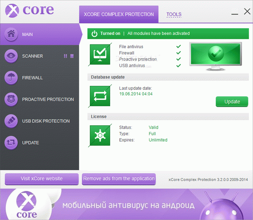Viewport: 253px width, 220px height.
Task: Click the license type value Full
Action: 152,134
